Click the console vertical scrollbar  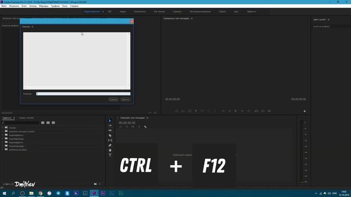click(x=129, y=60)
